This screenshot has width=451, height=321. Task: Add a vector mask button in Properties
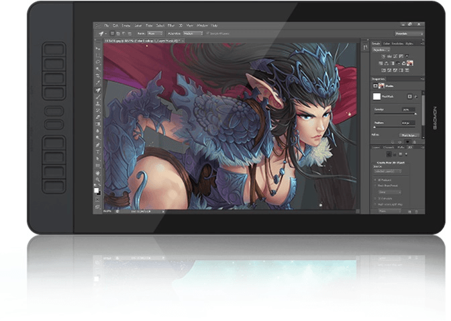[416, 97]
